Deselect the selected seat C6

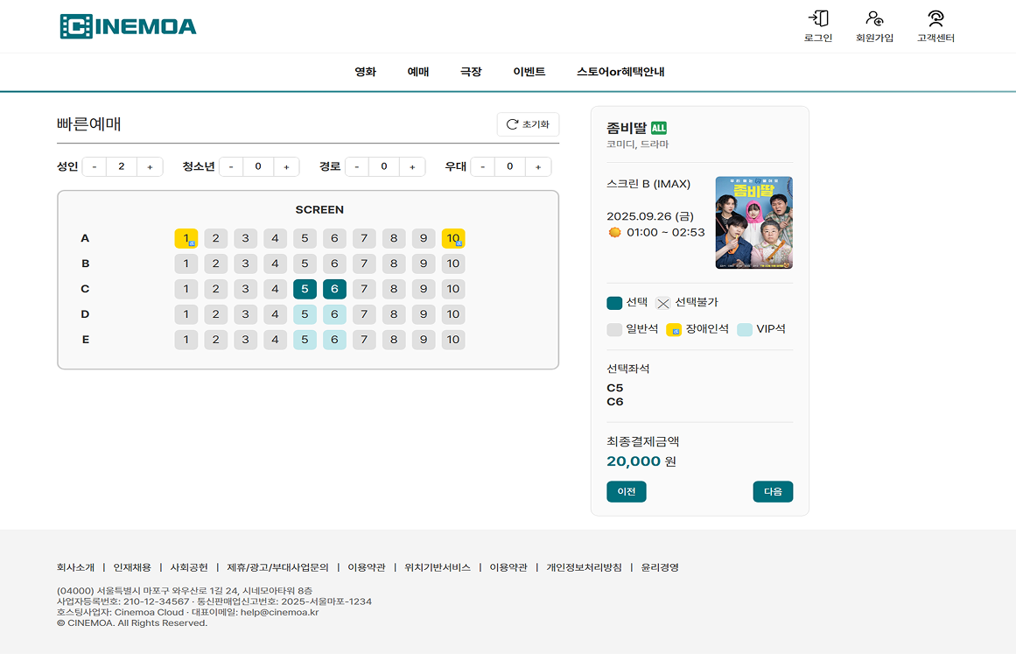pyautogui.click(x=334, y=289)
